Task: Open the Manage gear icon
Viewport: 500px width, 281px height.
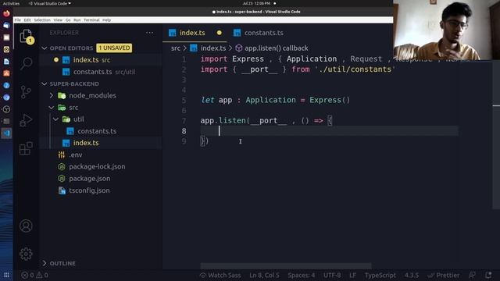Action: pyautogui.click(x=26, y=254)
